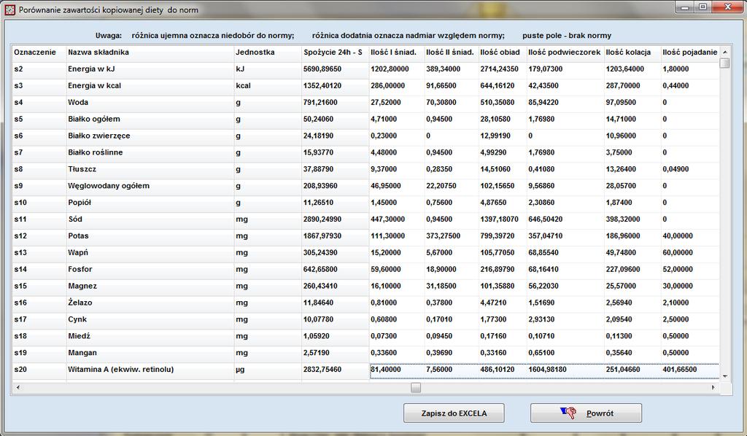
Task: Click the Ilość II śniad. column header
Action: (452, 52)
